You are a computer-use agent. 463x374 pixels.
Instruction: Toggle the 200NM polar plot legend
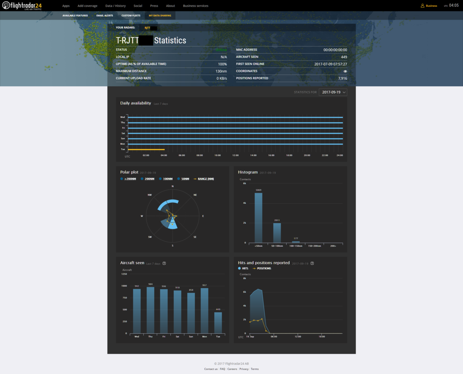pos(148,179)
